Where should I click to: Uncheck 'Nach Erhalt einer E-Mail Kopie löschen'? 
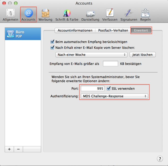coord(53,47)
